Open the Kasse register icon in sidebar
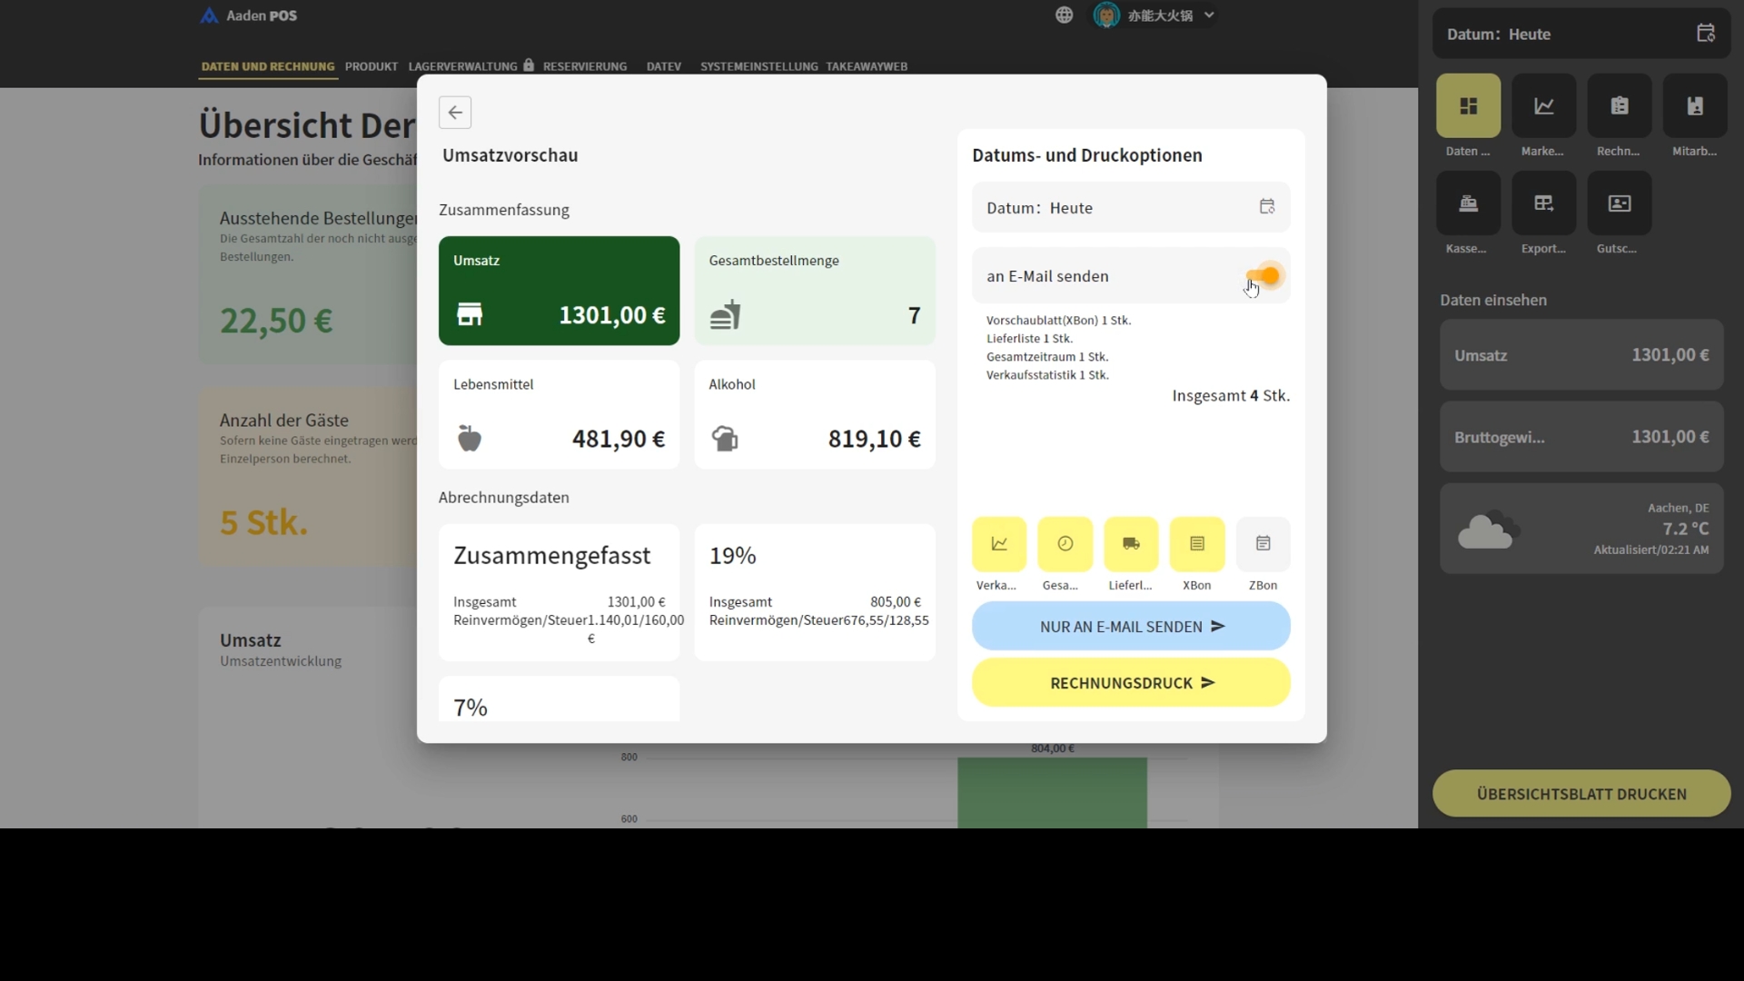This screenshot has height=981, width=1744. (x=1468, y=203)
